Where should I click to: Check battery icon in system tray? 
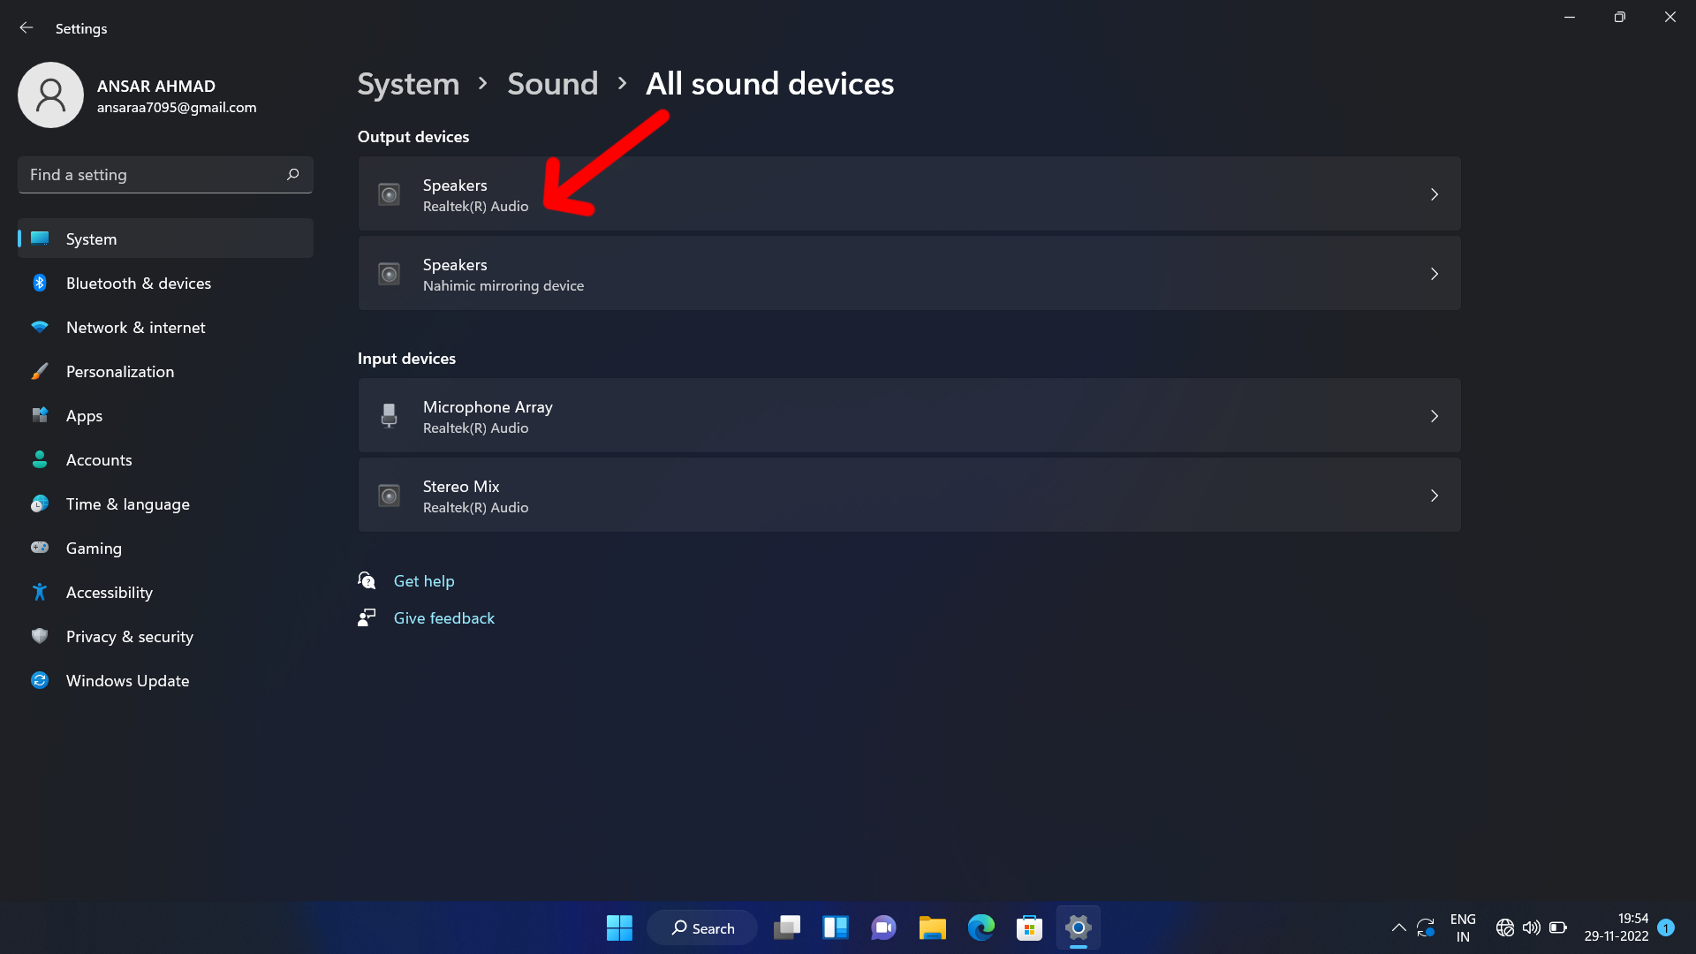click(1558, 927)
